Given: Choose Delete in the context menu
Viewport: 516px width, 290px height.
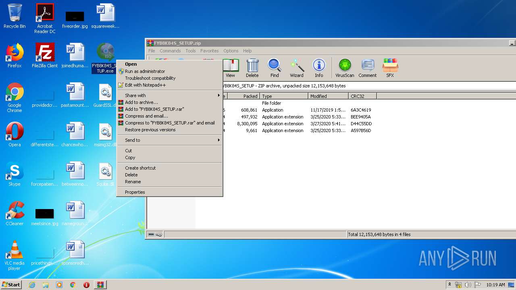Looking at the screenshot, I should tap(169, 175).
